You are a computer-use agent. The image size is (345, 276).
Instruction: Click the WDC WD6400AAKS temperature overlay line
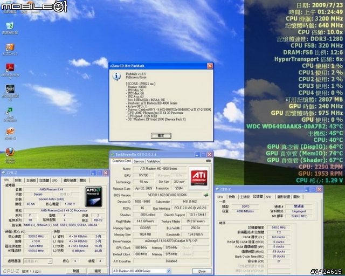[294, 127]
